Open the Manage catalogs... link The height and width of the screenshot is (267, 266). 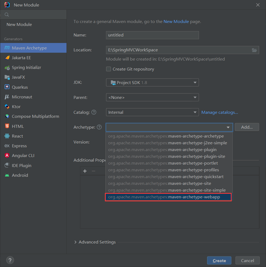point(220,112)
